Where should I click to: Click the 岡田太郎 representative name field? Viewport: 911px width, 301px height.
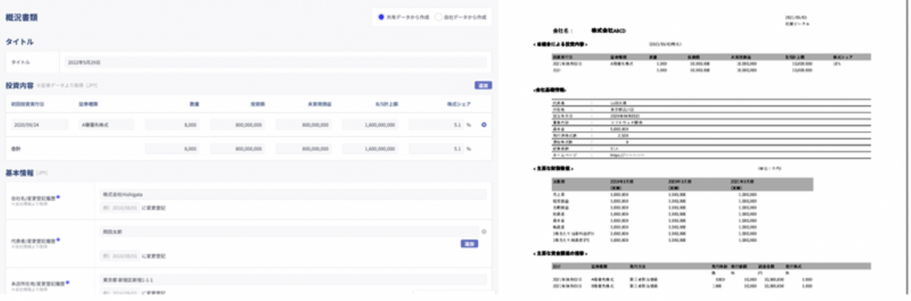288,232
